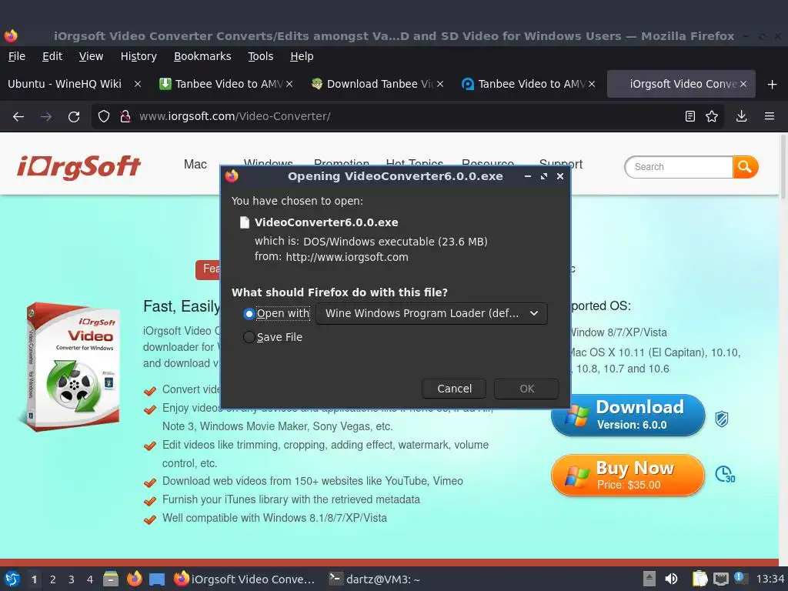The height and width of the screenshot is (591, 788).
Task: Bookmark this page with the star icon
Action: [x=712, y=117]
